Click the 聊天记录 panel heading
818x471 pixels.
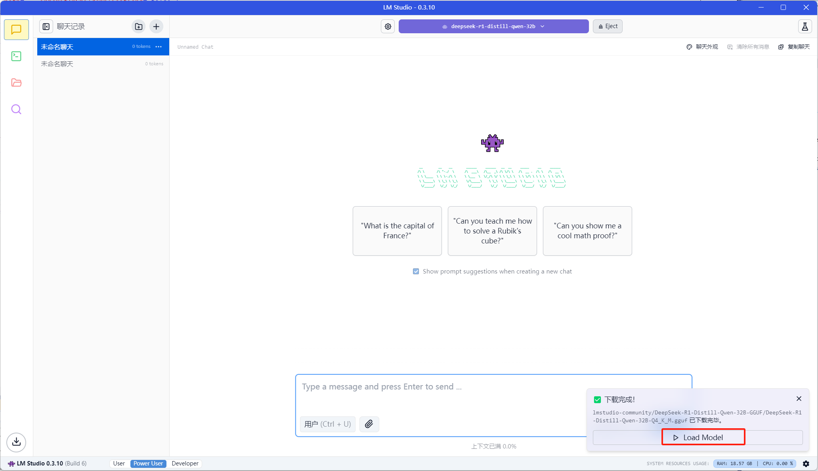coord(71,27)
